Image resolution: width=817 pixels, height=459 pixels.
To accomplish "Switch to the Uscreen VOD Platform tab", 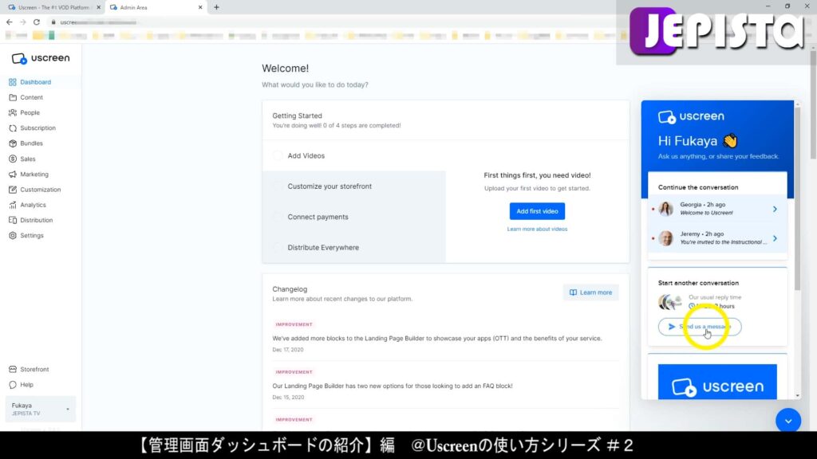I will click(53, 7).
